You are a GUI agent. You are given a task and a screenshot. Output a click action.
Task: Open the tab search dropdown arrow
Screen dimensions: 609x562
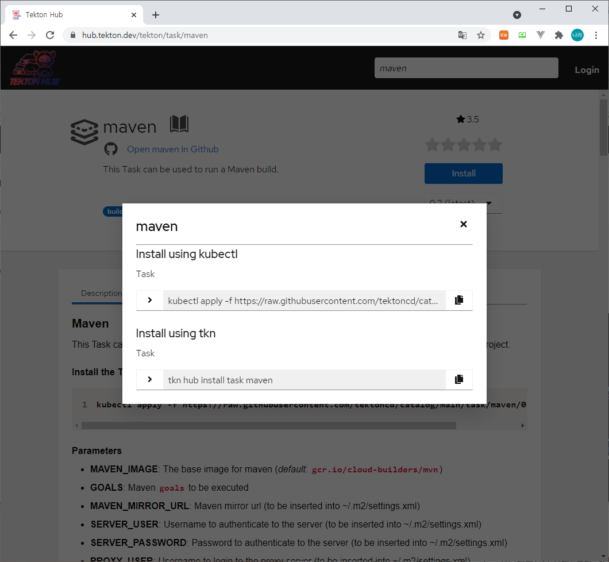click(517, 15)
